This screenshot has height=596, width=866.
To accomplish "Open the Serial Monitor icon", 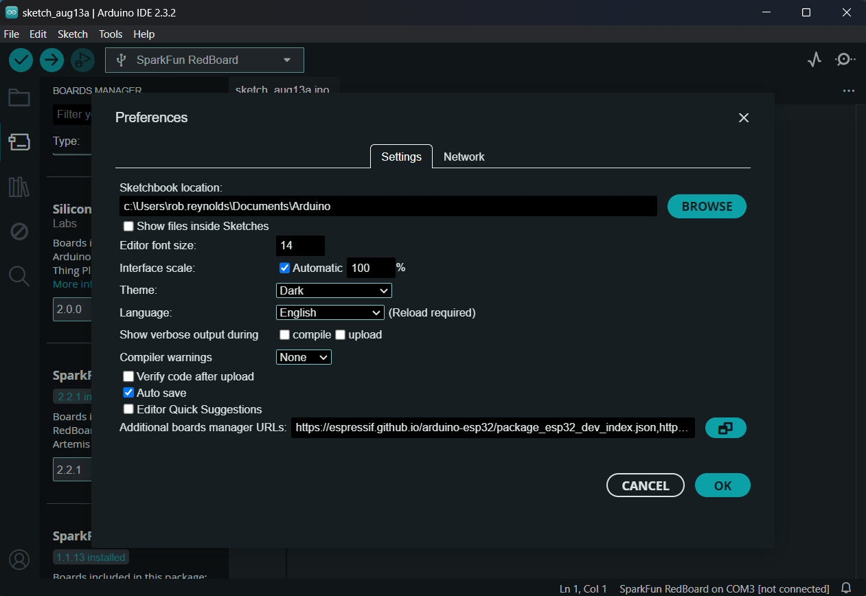I will (x=844, y=60).
